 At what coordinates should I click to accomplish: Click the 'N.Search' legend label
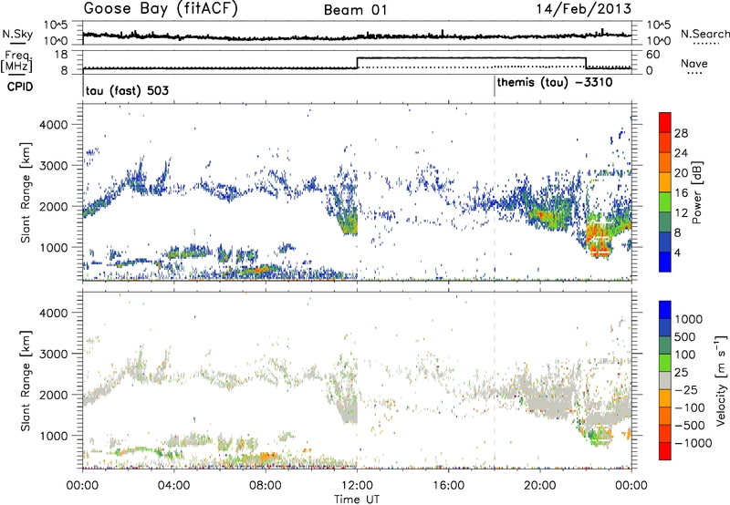[705, 34]
